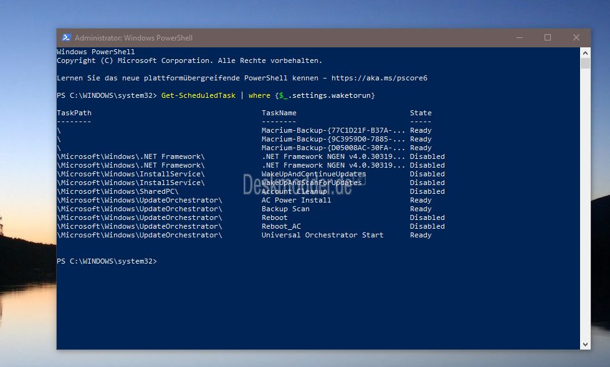
Task: Click 'Macrium-Backup-{77C1D21F-B37A-...' task name
Action: pos(333,130)
